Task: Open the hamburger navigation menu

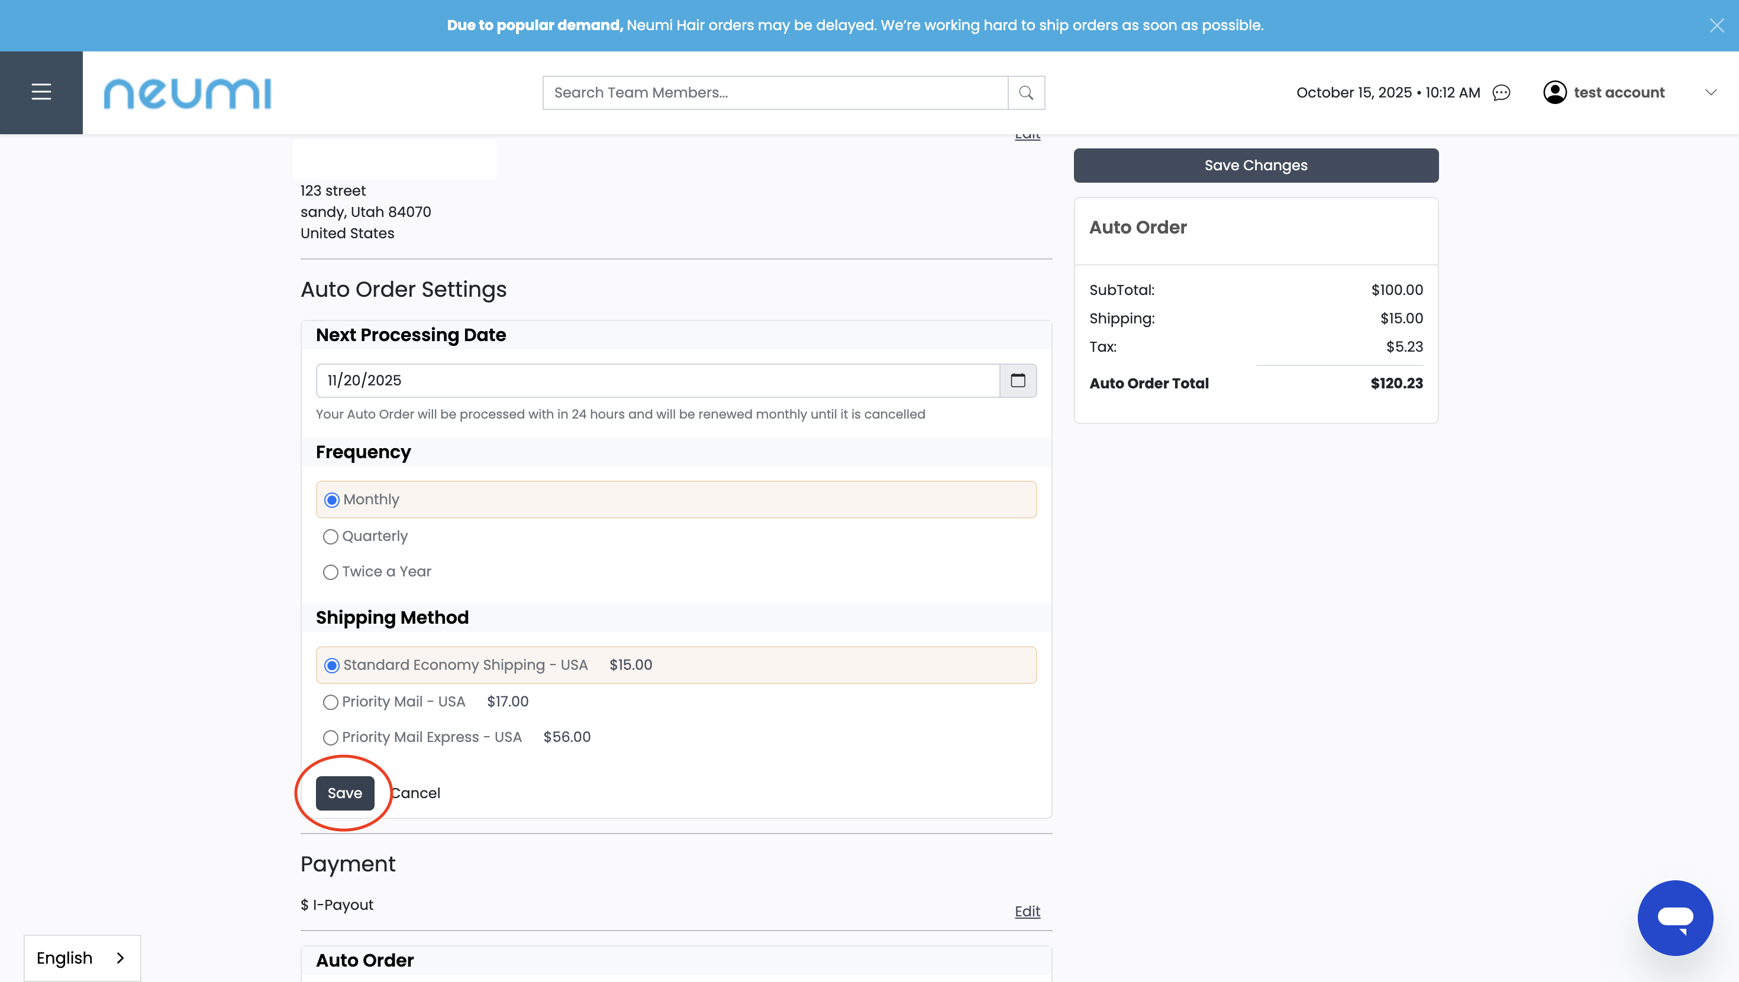Action: pos(41,92)
